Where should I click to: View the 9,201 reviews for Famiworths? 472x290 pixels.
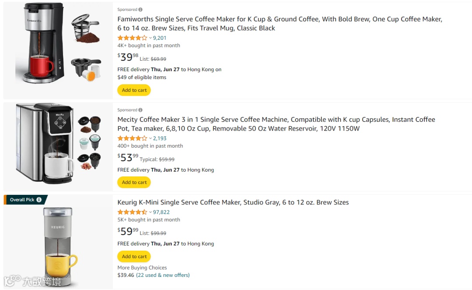(x=160, y=38)
